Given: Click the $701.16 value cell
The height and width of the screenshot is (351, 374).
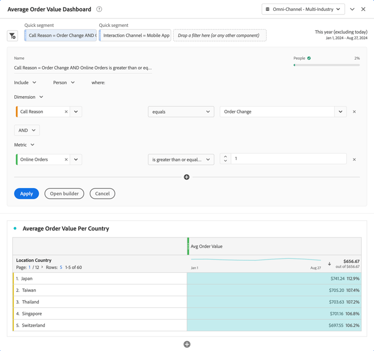Looking at the screenshot, I should [274, 314].
